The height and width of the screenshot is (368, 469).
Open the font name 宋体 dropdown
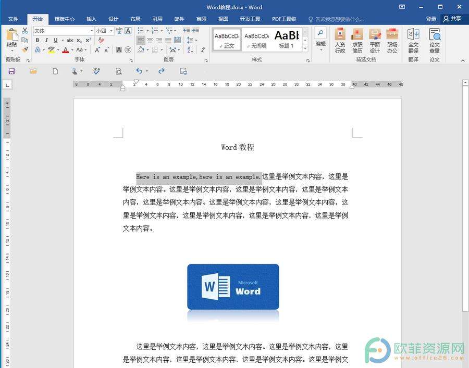(x=92, y=31)
